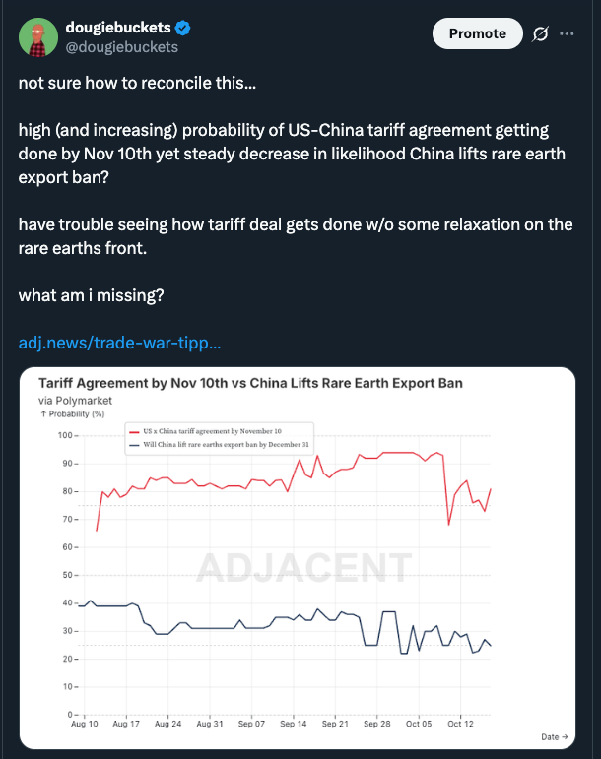Click the "via Polymarket" subtitle
The image size is (601, 759).
point(75,401)
